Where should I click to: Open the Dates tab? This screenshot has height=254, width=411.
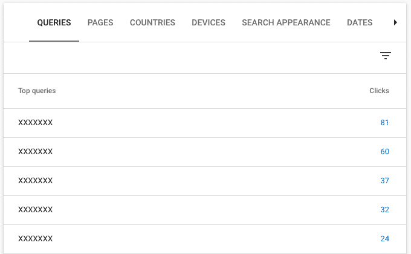pyautogui.click(x=360, y=22)
